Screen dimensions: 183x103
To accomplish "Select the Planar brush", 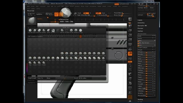I will (x=57, y=59).
